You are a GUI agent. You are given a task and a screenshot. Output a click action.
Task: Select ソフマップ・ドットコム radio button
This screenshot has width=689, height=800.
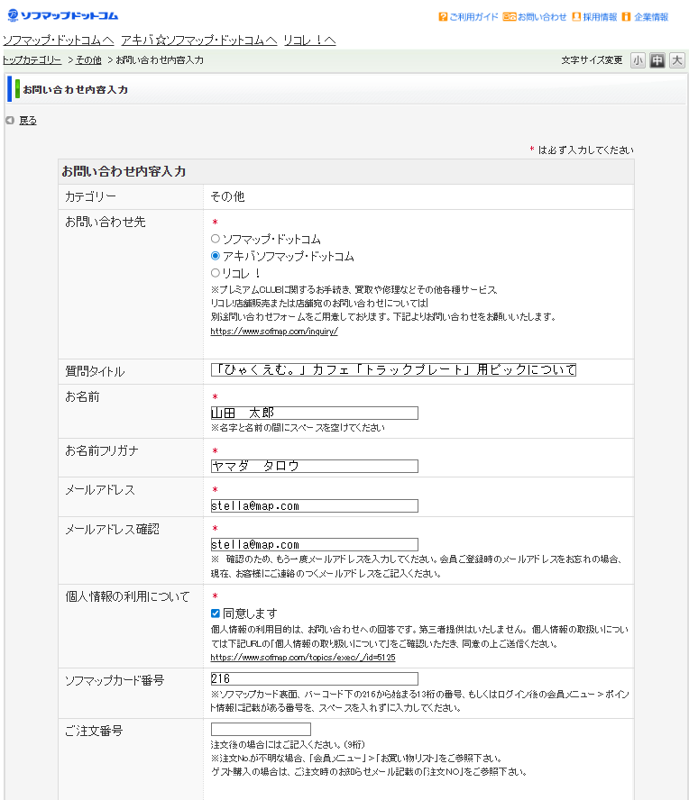pos(216,239)
